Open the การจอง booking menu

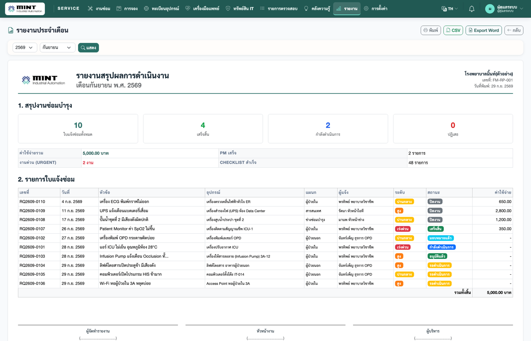coord(127,9)
